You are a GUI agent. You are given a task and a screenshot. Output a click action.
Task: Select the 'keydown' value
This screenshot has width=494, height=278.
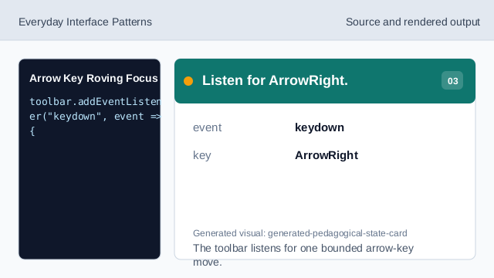[x=320, y=127]
